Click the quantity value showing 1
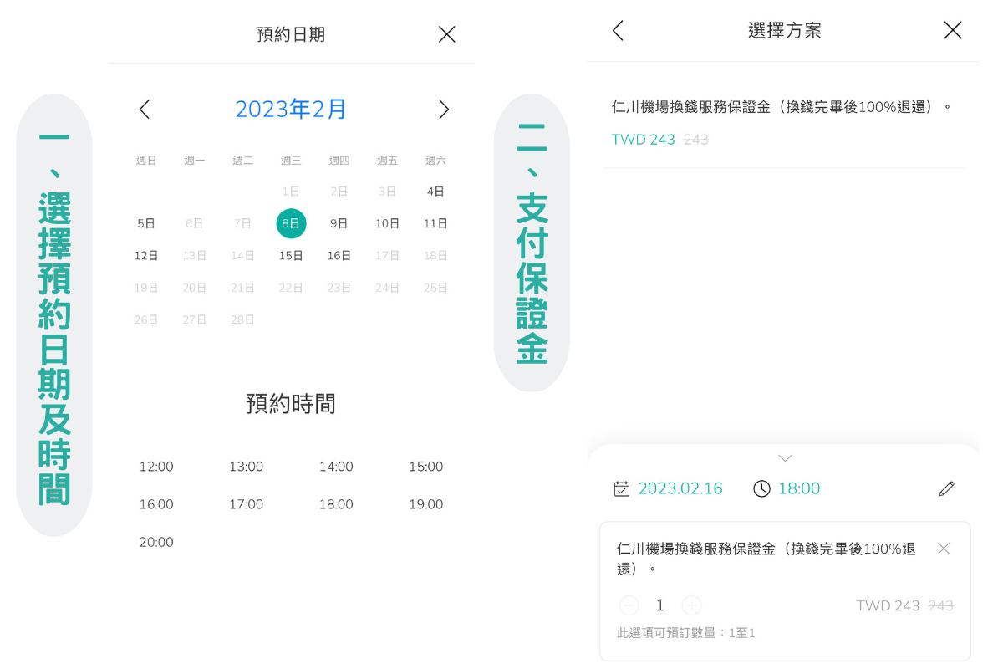 [659, 605]
